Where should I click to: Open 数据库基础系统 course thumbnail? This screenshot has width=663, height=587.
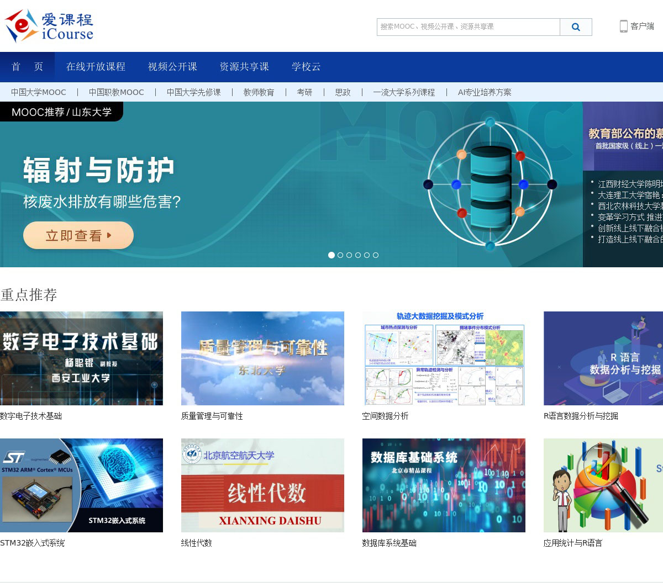(444, 485)
